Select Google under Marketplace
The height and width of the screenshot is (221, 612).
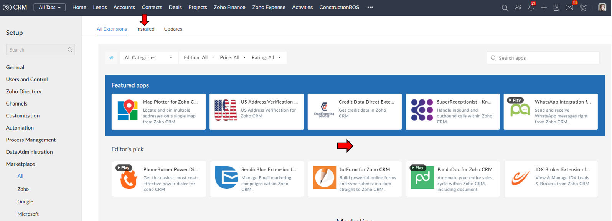(25, 202)
